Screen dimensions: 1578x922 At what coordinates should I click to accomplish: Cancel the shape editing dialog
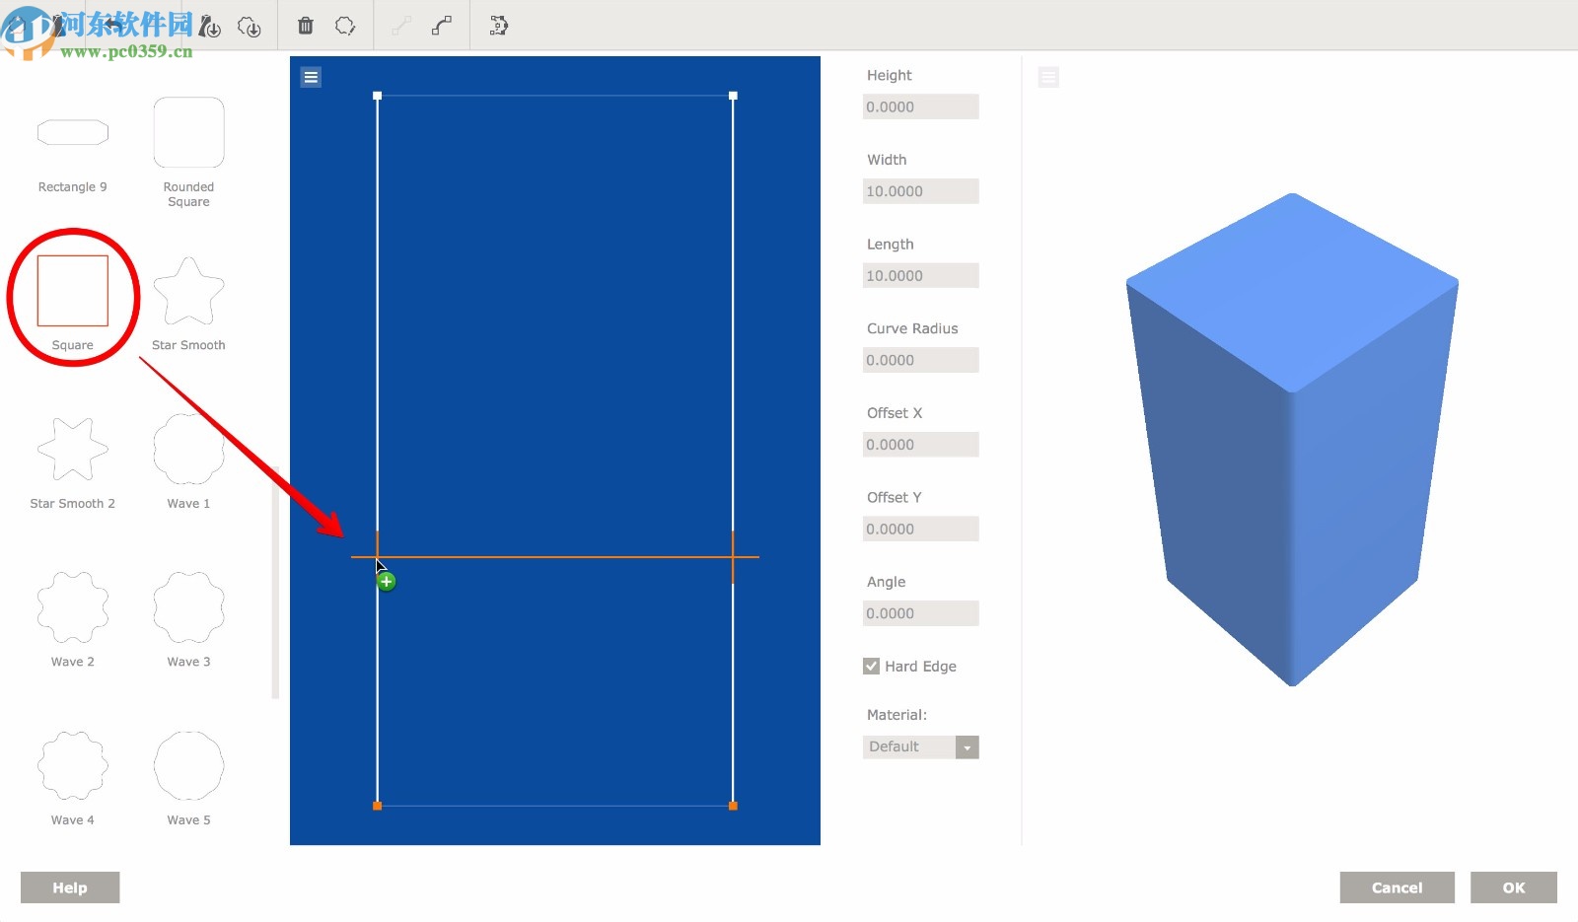tap(1397, 887)
